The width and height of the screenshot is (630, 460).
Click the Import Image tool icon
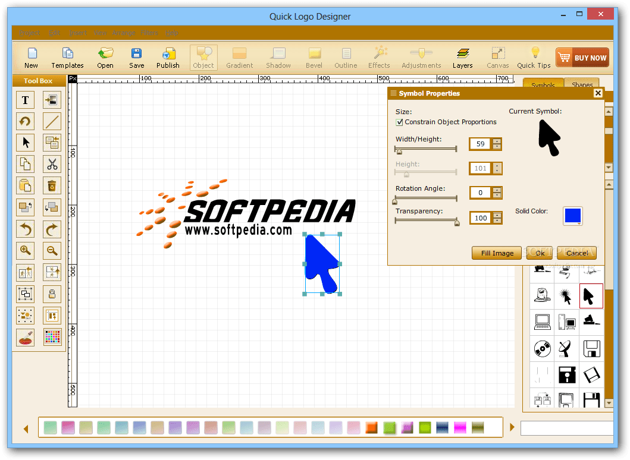point(52,100)
